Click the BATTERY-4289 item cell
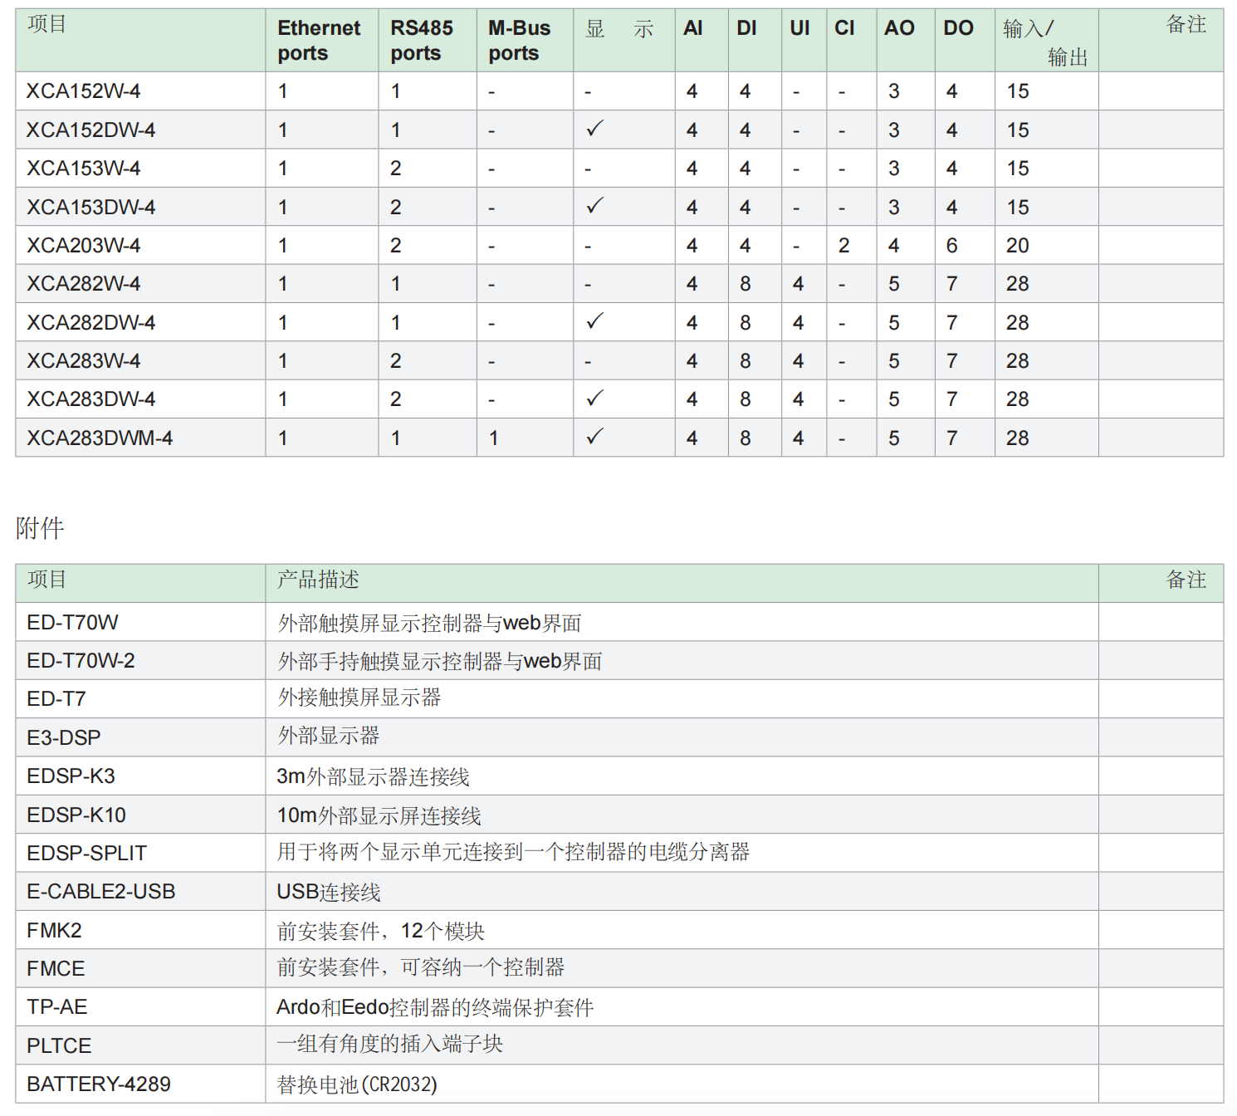This screenshot has height=1116, width=1237. coord(99,1084)
